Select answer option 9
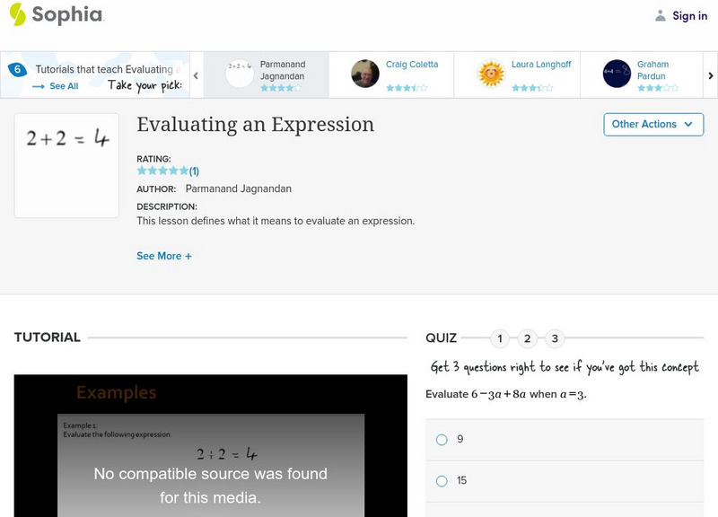 pos(442,440)
